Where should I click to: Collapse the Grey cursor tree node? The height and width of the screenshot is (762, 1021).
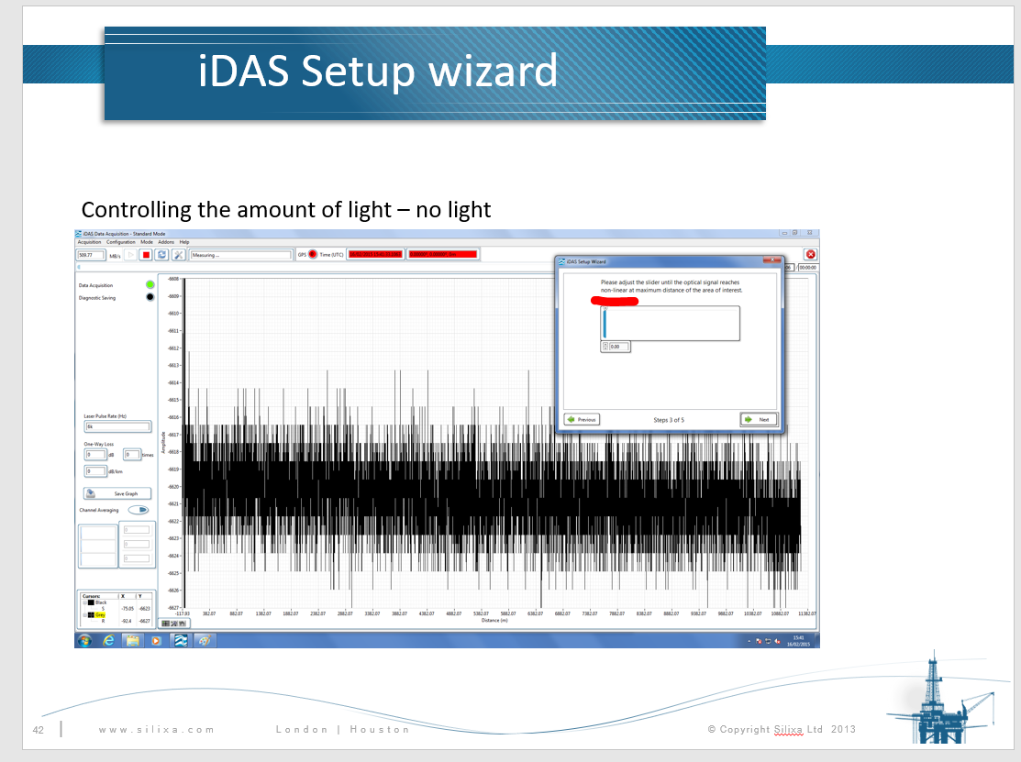[84, 615]
